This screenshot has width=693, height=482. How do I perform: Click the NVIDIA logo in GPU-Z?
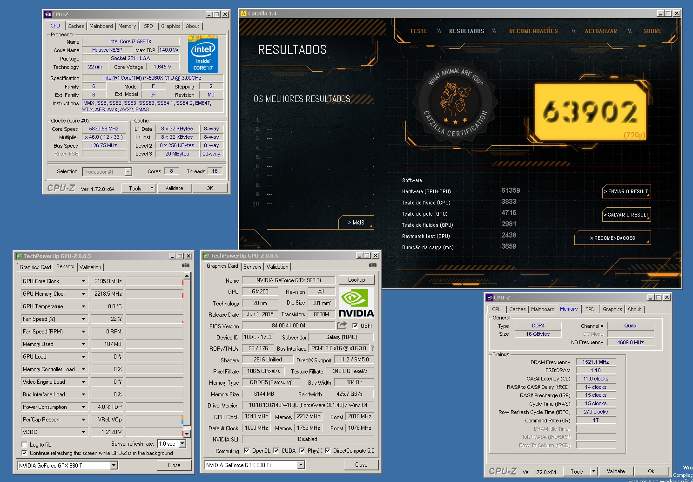tap(356, 302)
